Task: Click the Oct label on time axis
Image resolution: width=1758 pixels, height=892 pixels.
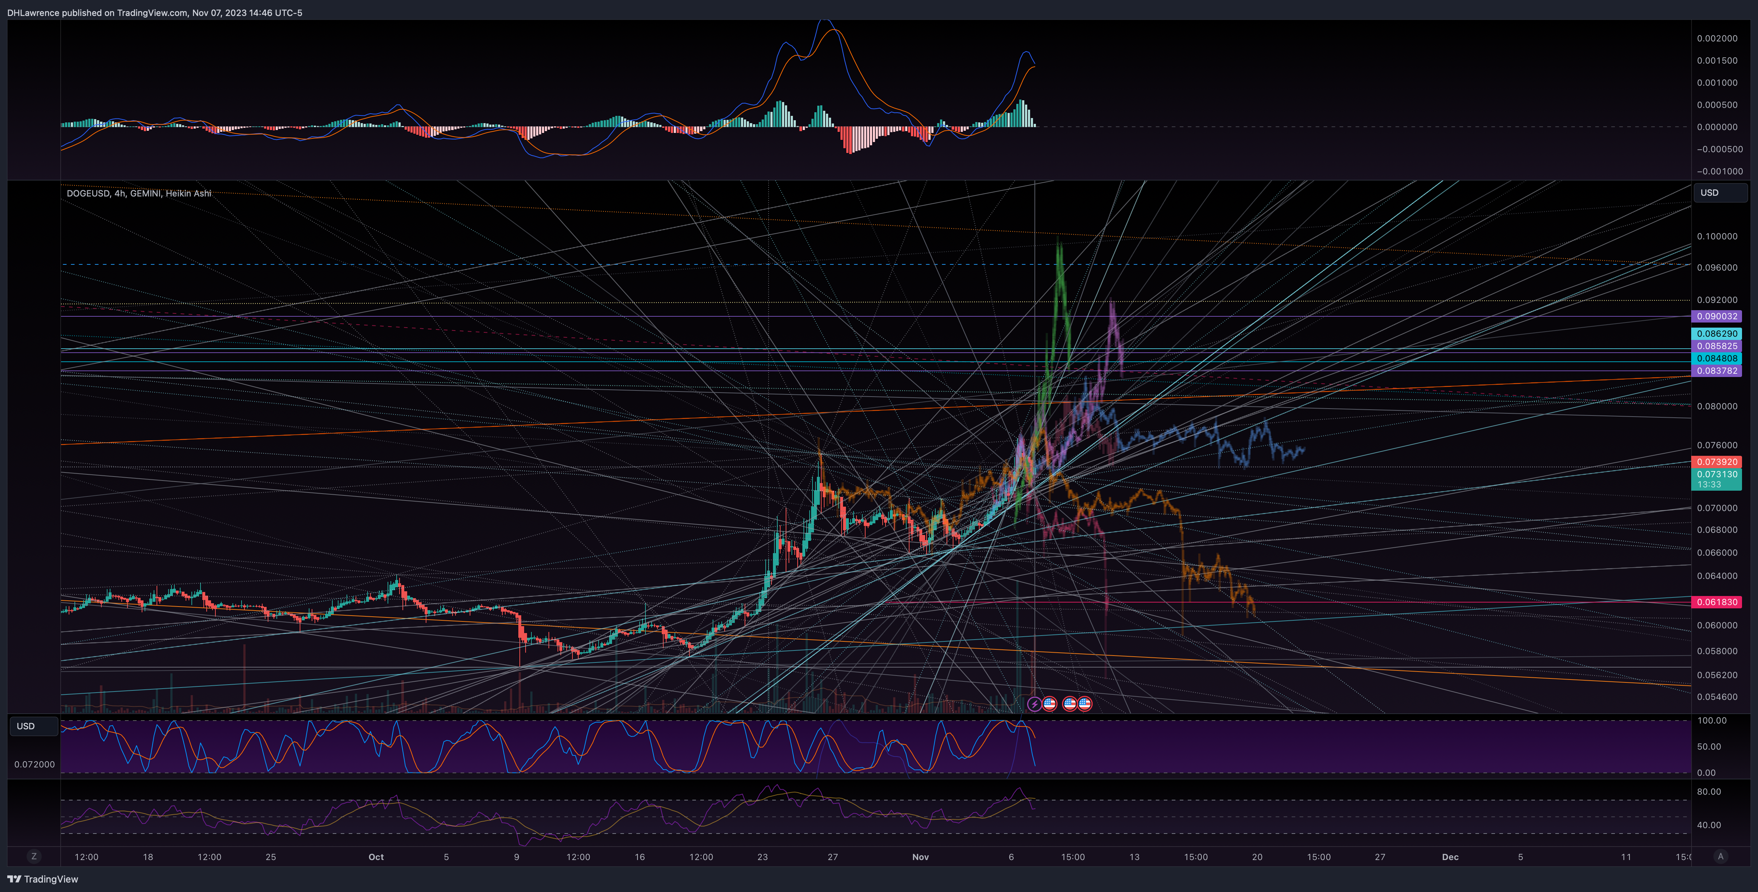Action: (x=376, y=857)
